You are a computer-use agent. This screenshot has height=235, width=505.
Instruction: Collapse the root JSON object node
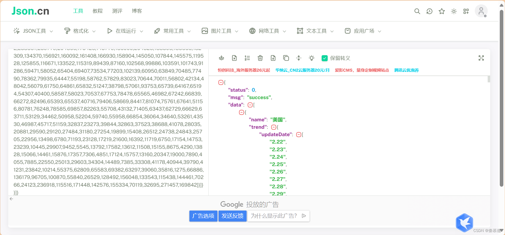coord(220,82)
